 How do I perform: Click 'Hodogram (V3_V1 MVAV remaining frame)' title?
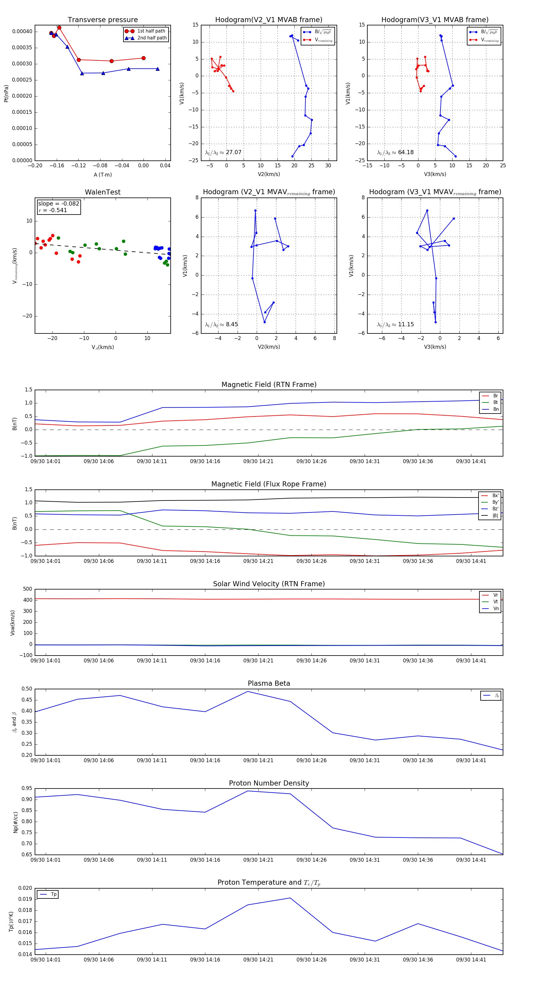[x=435, y=192]
